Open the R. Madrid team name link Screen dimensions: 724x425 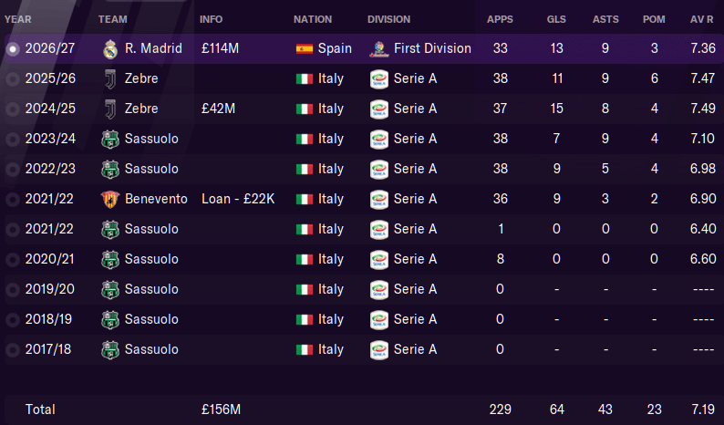coord(153,48)
